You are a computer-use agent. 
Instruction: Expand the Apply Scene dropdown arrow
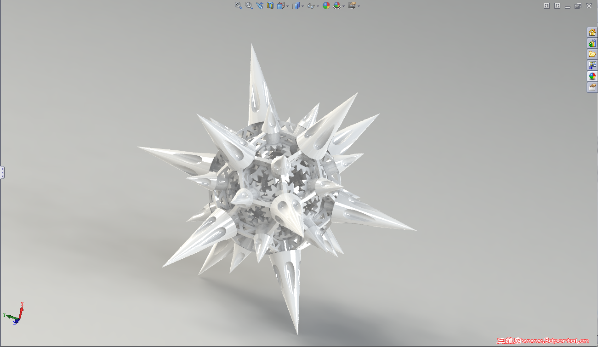tap(344, 6)
